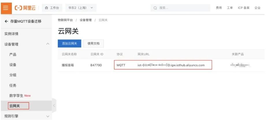
Task: Click the 协议 column header
Action: (x=120, y=54)
